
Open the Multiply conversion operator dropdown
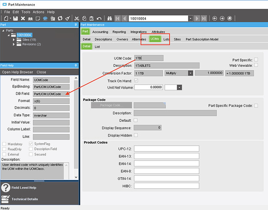click(x=190, y=73)
